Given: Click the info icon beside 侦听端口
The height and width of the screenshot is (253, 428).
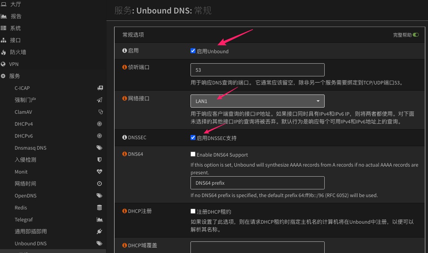Looking at the screenshot, I should [125, 67].
